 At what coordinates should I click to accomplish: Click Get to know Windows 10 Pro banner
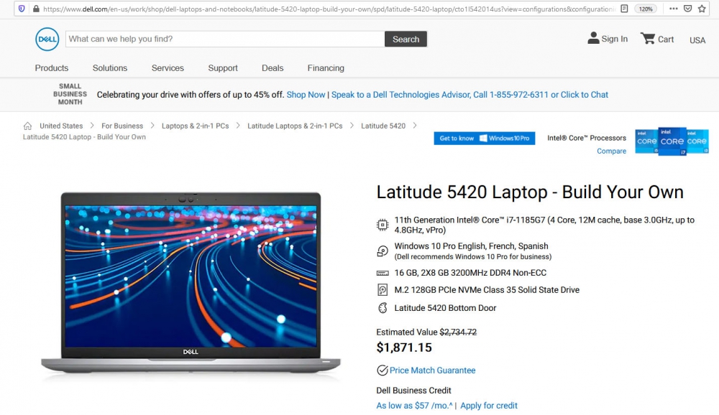[484, 138]
